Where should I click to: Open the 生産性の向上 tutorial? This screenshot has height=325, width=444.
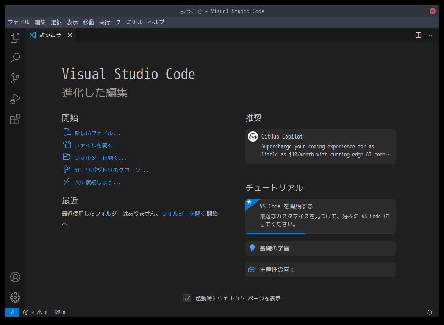pyautogui.click(x=320, y=269)
